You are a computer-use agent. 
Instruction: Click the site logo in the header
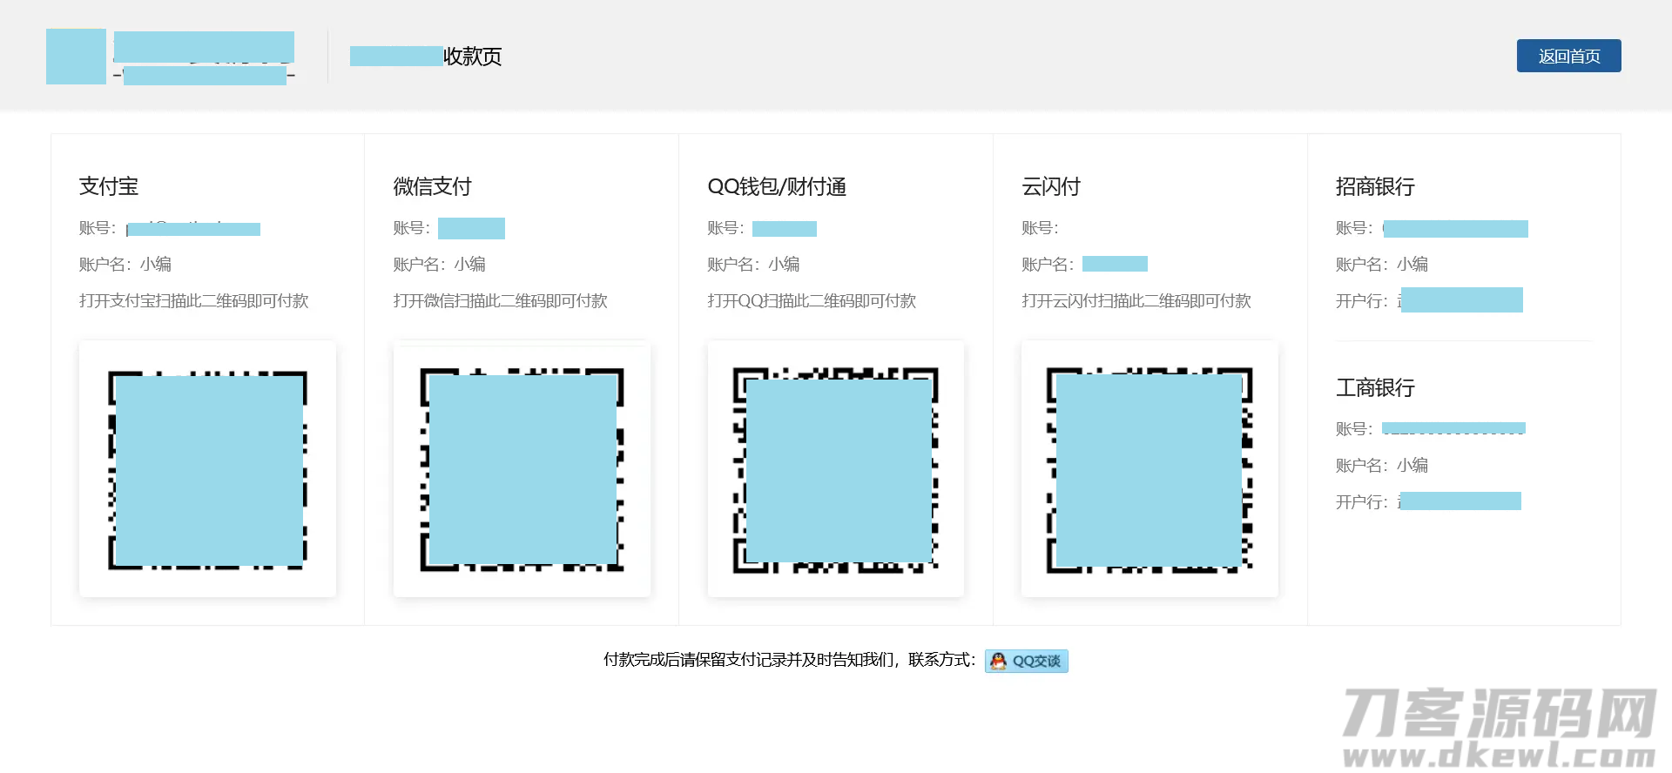[x=77, y=57]
